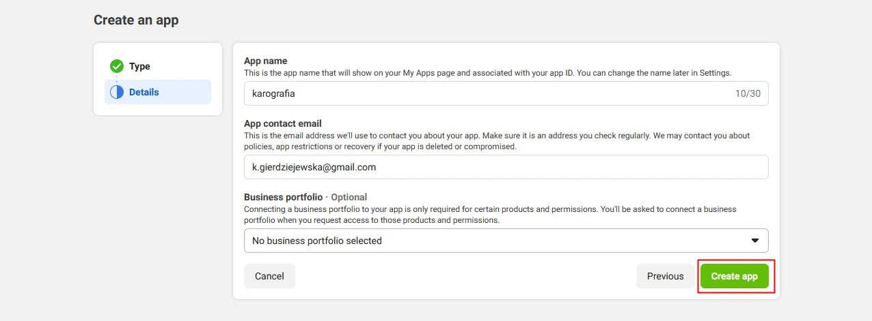Click the 'App name' field label

(x=266, y=61)
